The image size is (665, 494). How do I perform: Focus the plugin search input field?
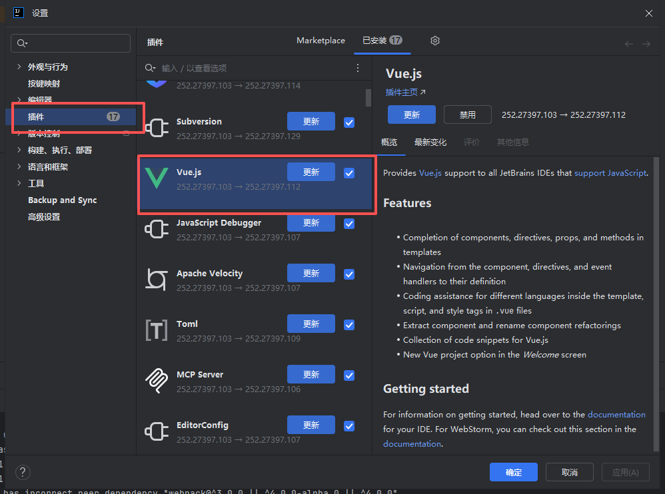click(255, 68)
